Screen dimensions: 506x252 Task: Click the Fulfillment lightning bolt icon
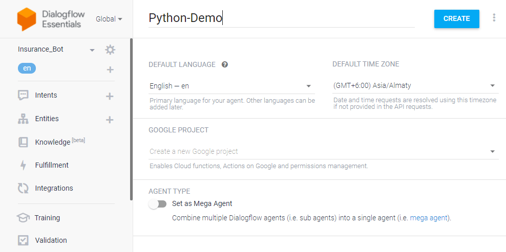23,165
